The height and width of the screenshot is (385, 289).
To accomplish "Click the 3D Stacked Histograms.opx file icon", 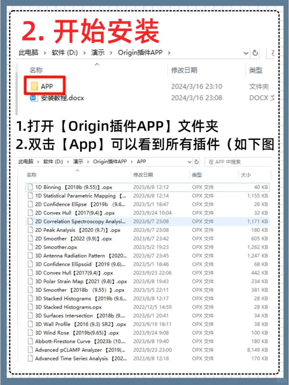I will click(x=30, y=307).
